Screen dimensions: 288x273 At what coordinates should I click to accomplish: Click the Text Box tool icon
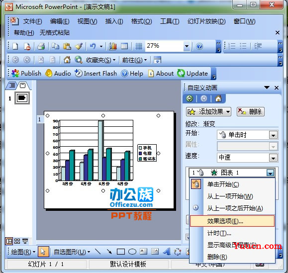coord(143,252)
